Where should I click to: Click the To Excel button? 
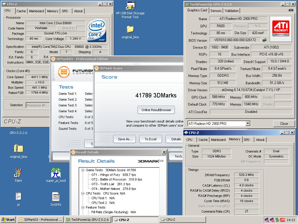click(150, 139)
